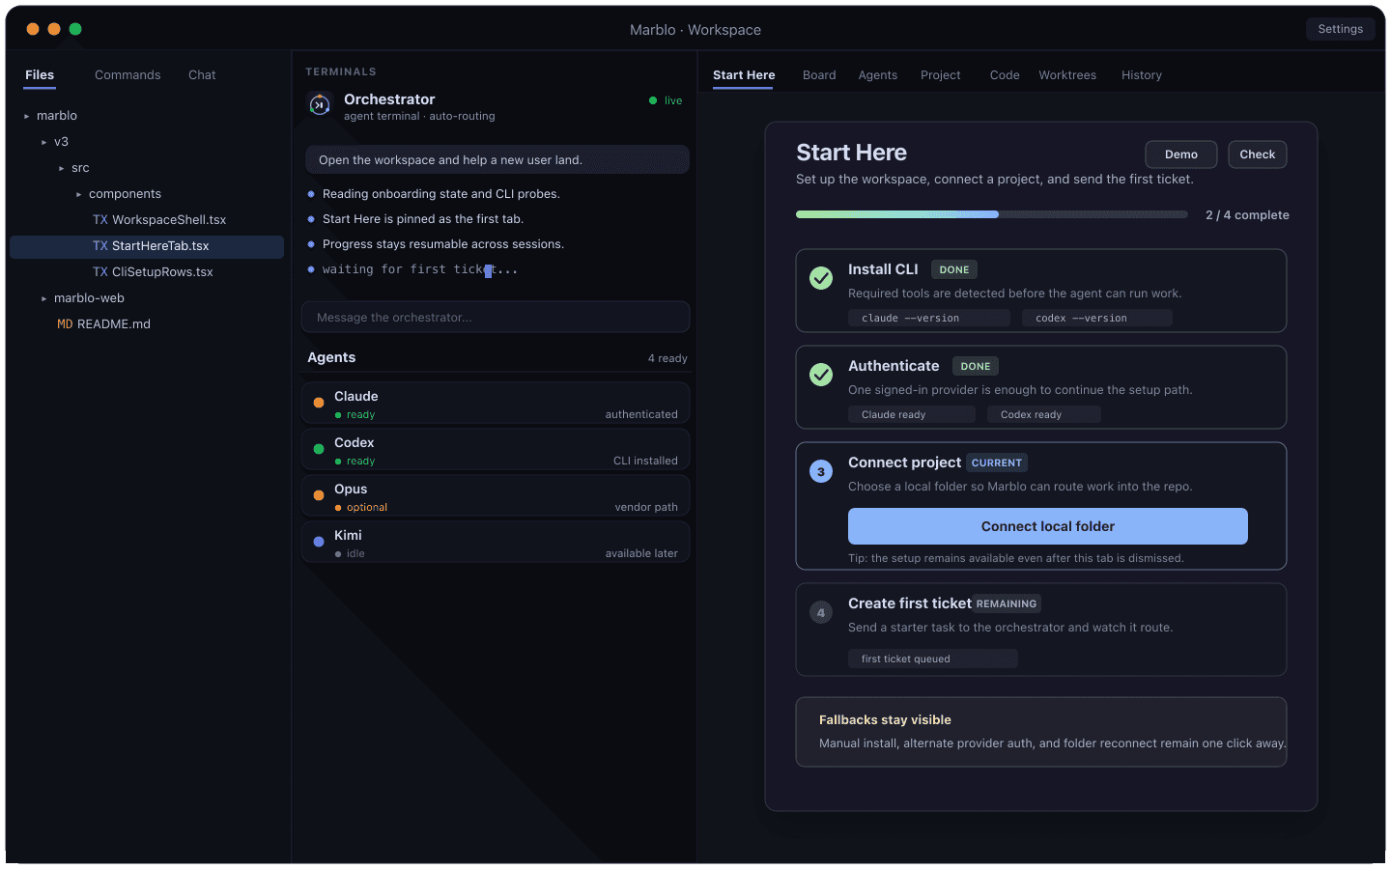The height and width of the screenshot is (869, 1391).
Task: Click the 'waiting for first ticket...' line
Action: tap(420, 269)
